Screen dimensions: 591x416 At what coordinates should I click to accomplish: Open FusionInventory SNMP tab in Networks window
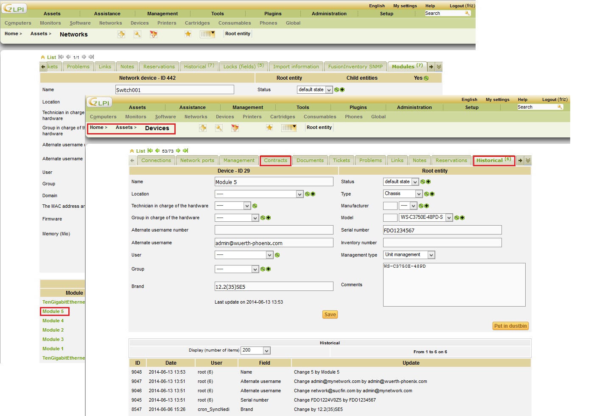[356, 67]
